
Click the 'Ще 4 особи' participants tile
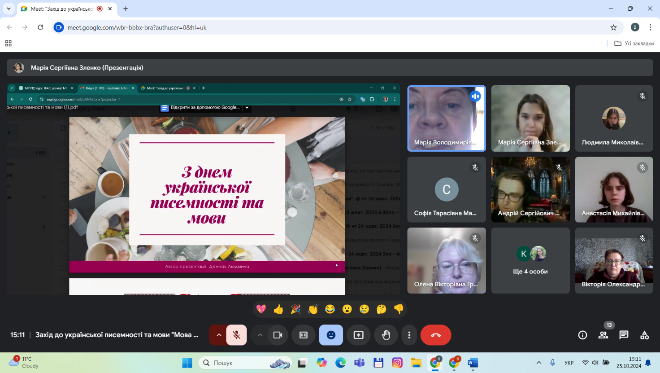pos(530,260)
